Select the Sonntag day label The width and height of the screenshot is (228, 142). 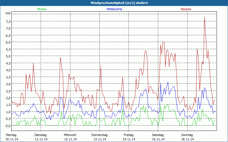187,135
